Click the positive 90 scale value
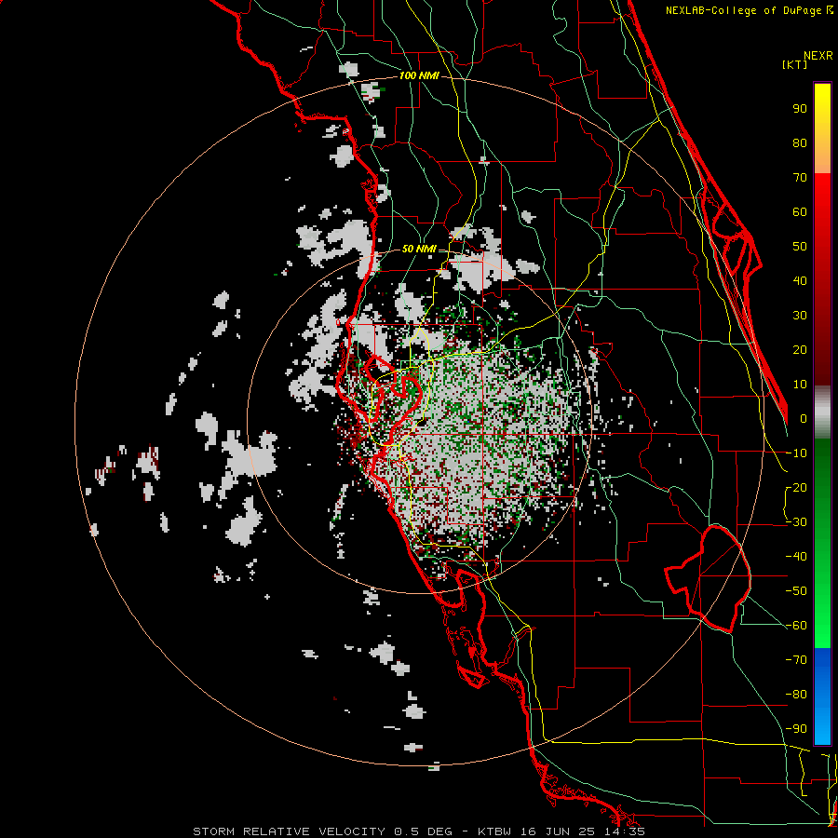This screenshot has height=838, width=838. pyautogui.click(x=800, y=109)
